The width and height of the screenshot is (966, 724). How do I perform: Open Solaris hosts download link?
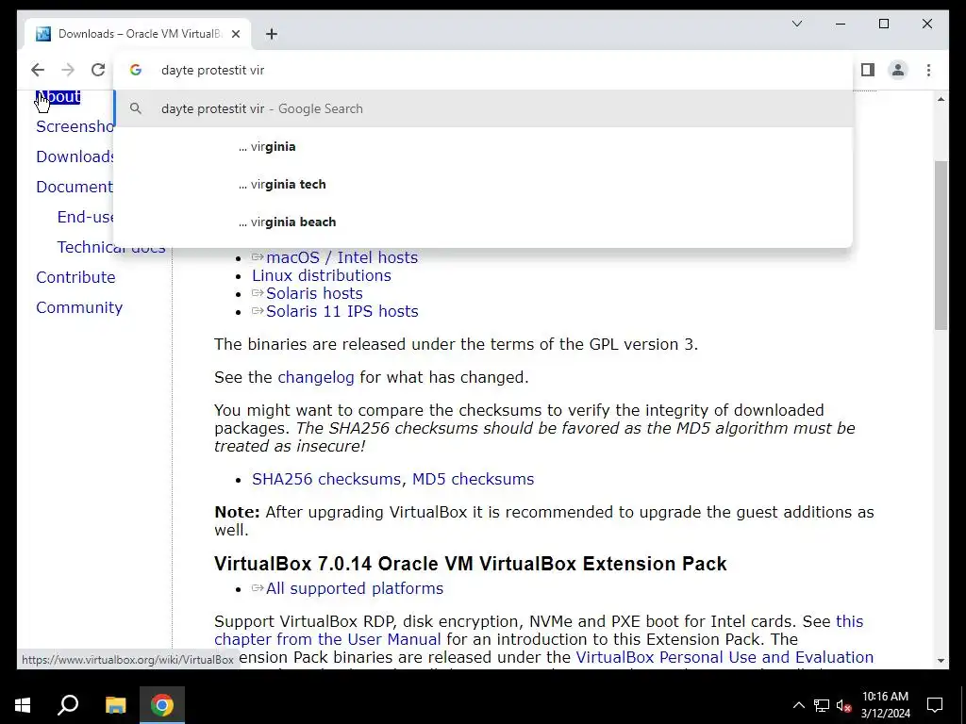(x=314, y=293)
